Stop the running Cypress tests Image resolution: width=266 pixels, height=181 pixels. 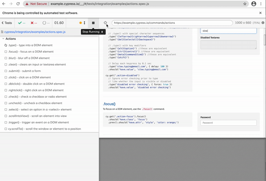(93, 23)
